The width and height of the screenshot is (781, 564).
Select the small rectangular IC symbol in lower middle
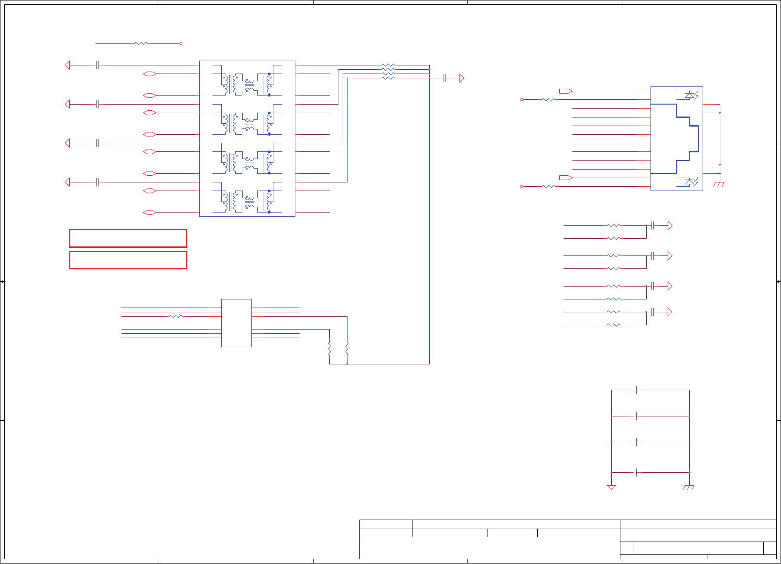coord(237,323)
